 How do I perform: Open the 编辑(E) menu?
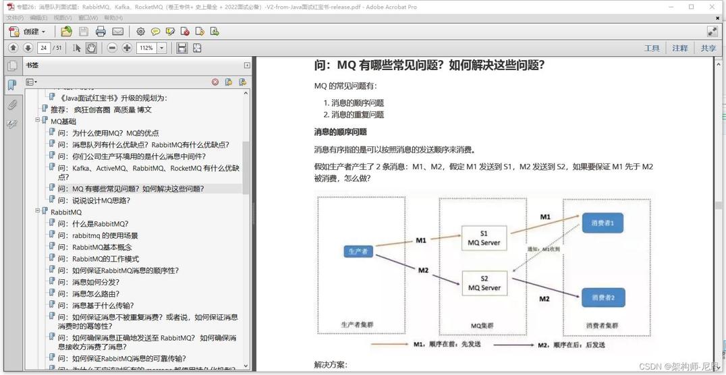pyautogui.click(x=39, y=18)
